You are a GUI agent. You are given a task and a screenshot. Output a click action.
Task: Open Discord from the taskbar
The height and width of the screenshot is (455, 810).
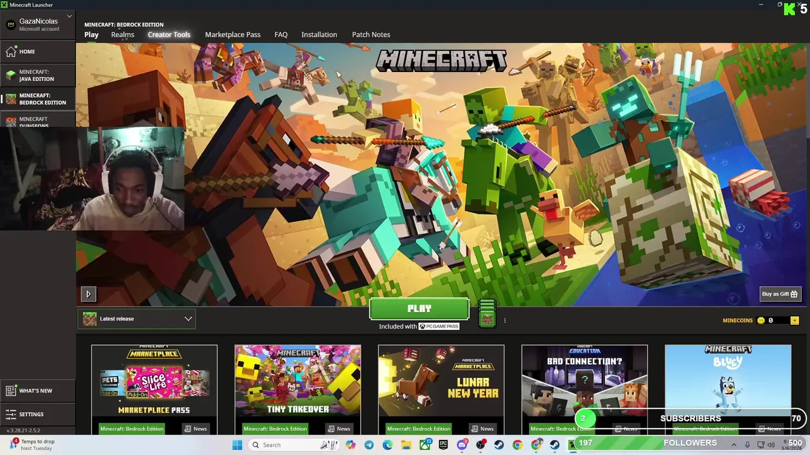click(462, 445)
